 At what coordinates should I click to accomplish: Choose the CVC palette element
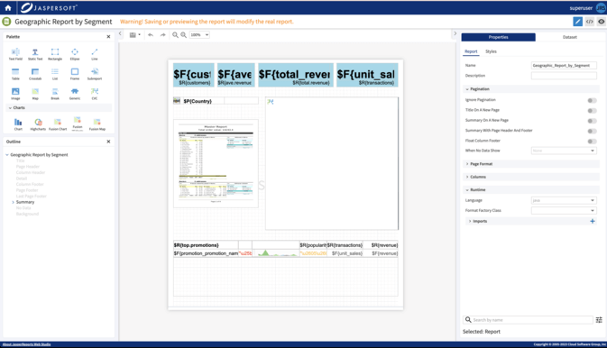(95, 94)
